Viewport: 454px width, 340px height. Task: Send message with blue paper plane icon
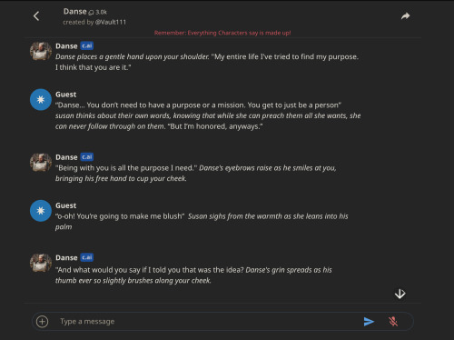[369, 322]
